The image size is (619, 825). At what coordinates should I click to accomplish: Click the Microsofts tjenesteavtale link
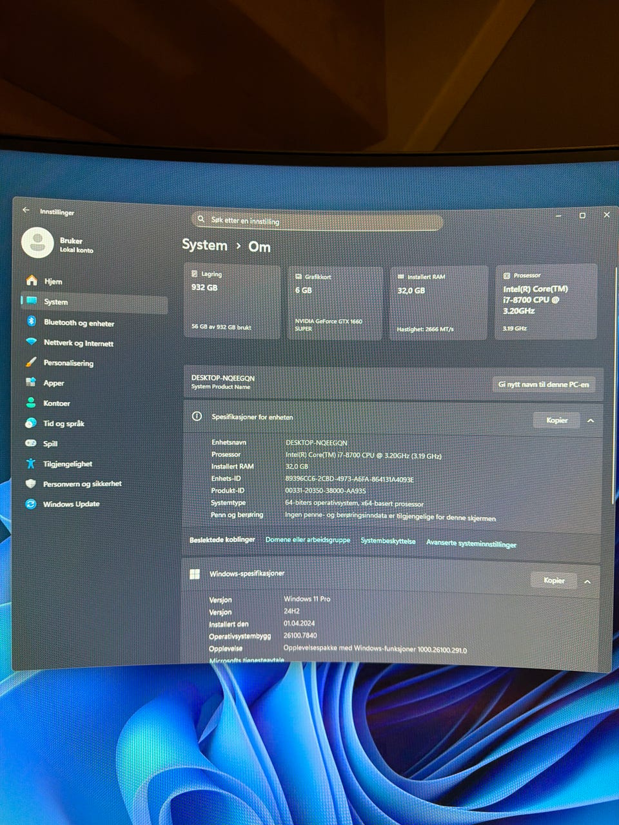(247, 660)
